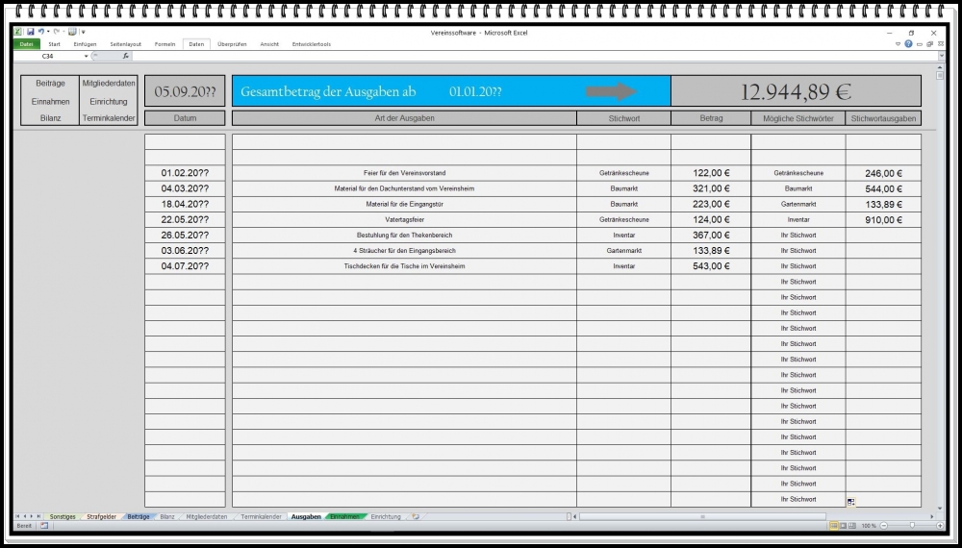Click the Save icon in quick access toolbar
This screenshot has width=962, height=548.
click(x=30, y=32)
